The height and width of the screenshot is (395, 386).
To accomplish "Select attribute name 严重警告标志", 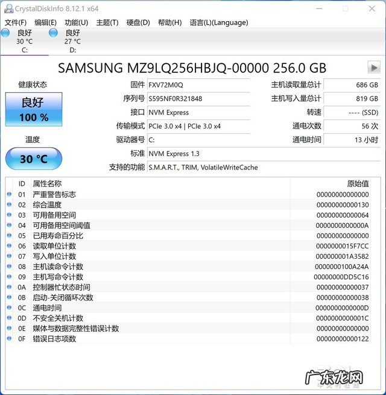I will tap(54, 194).
